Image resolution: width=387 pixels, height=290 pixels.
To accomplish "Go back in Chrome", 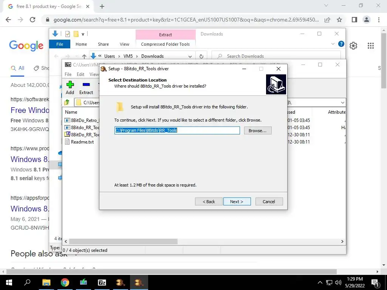I will click(x=8, y=20).
